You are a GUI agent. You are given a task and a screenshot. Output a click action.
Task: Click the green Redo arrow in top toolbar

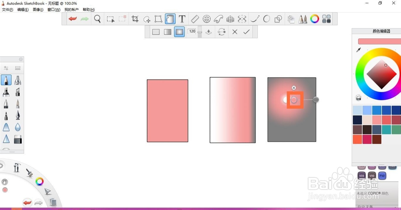pos(85,19)
